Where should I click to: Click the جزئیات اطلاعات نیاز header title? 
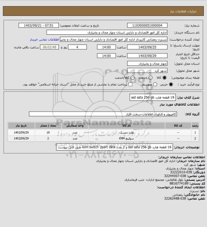(183, 11)
